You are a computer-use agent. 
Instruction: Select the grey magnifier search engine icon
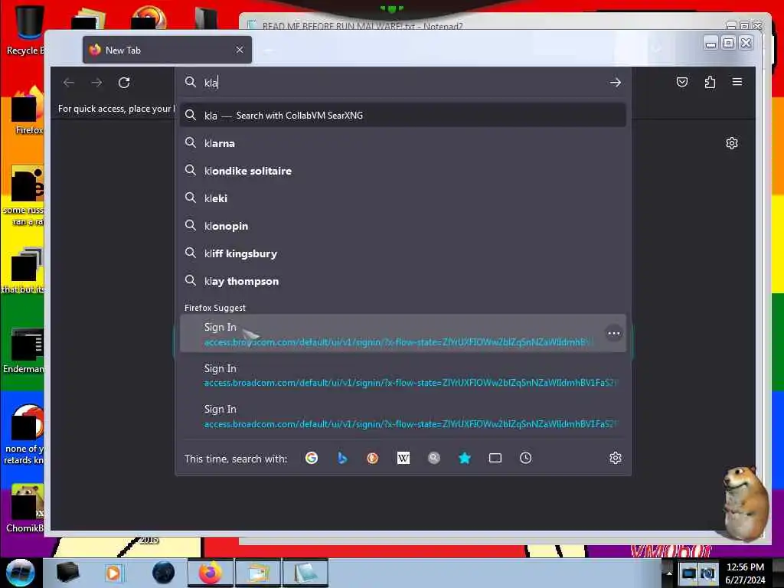pos(434,458)
